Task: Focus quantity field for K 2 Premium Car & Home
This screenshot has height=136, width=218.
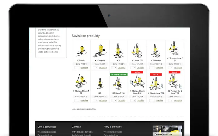Action: click(170, 100)
